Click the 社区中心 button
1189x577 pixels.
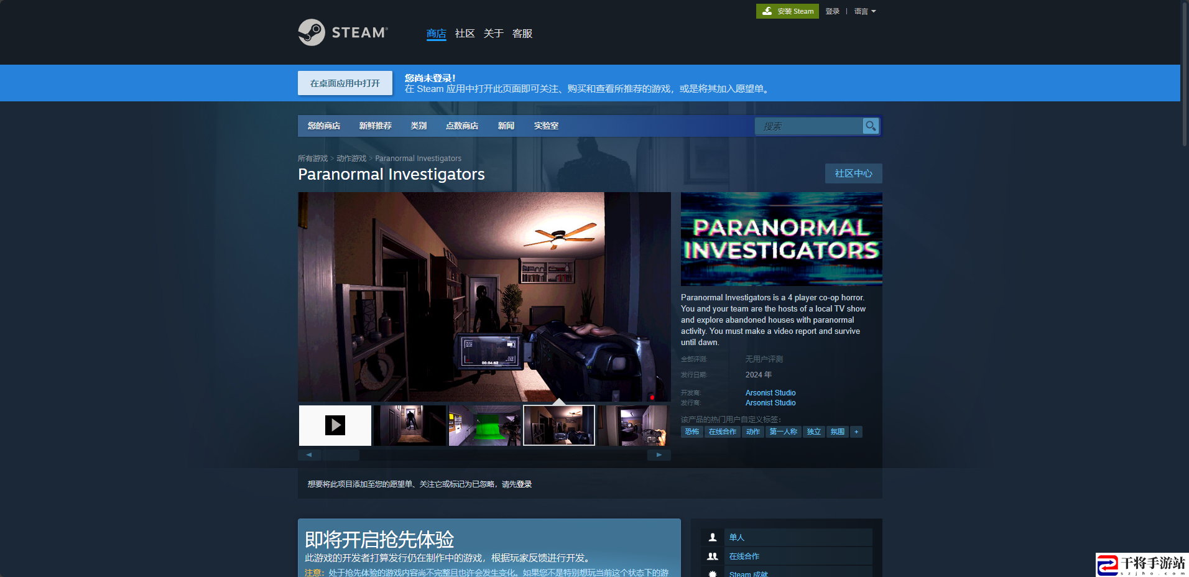tap(854, 173)
